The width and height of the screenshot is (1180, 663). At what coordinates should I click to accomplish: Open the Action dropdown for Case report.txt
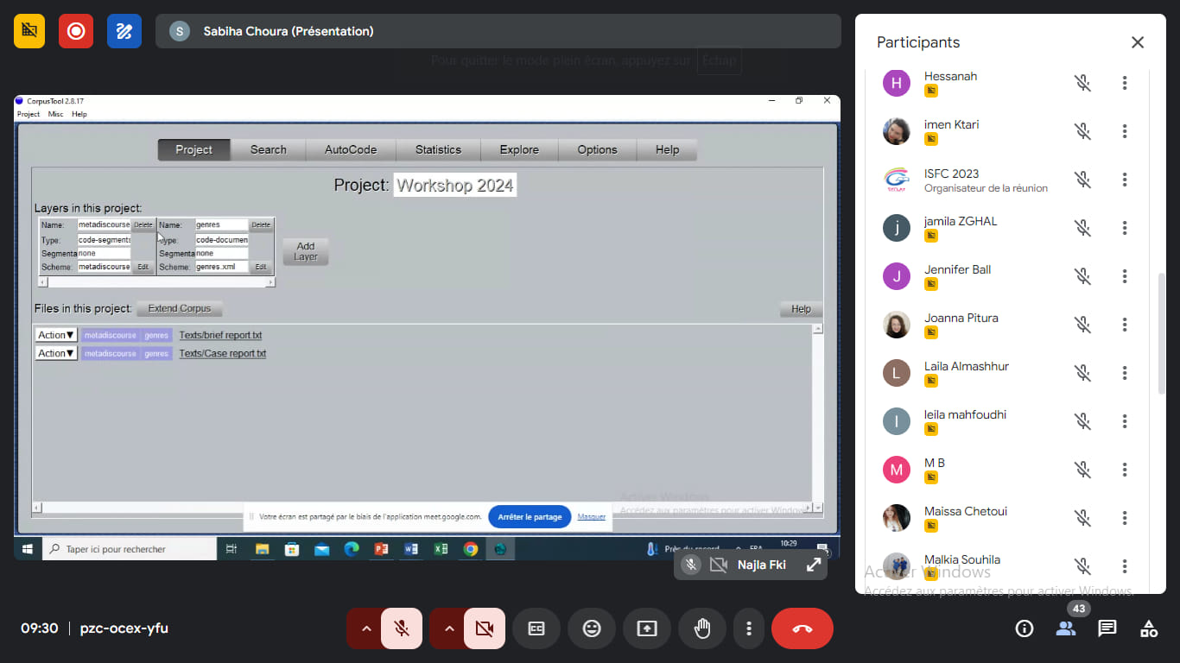[x=56, y=353]
